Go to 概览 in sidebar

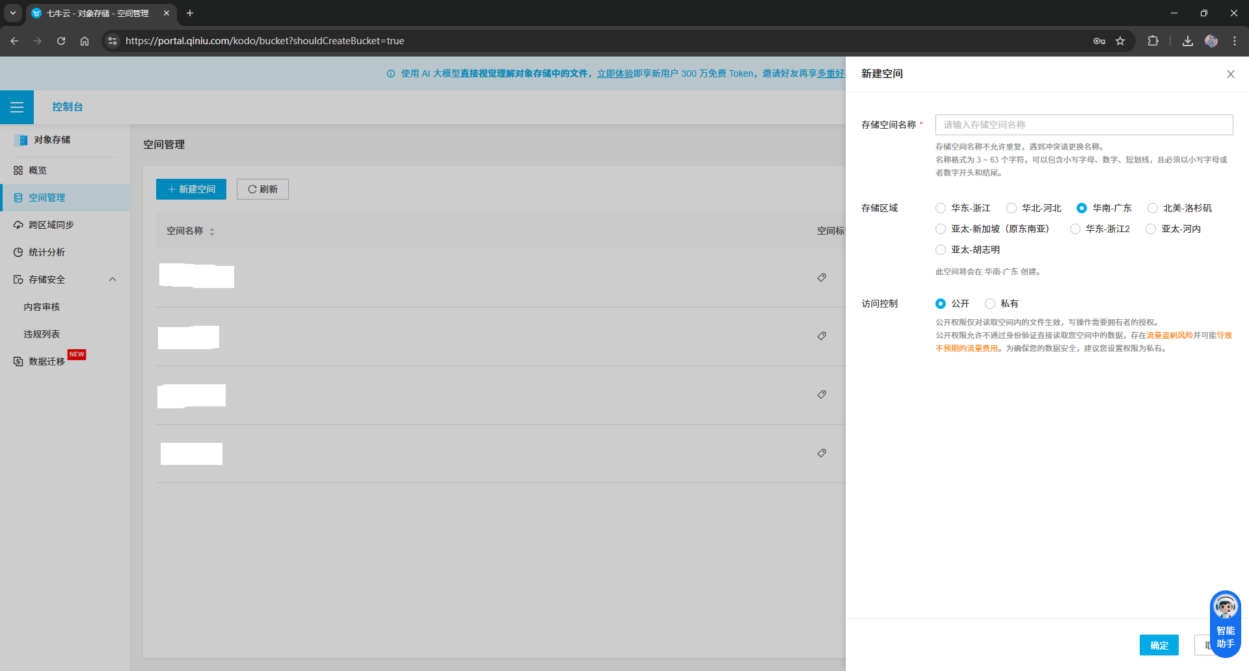click(38, 170)
